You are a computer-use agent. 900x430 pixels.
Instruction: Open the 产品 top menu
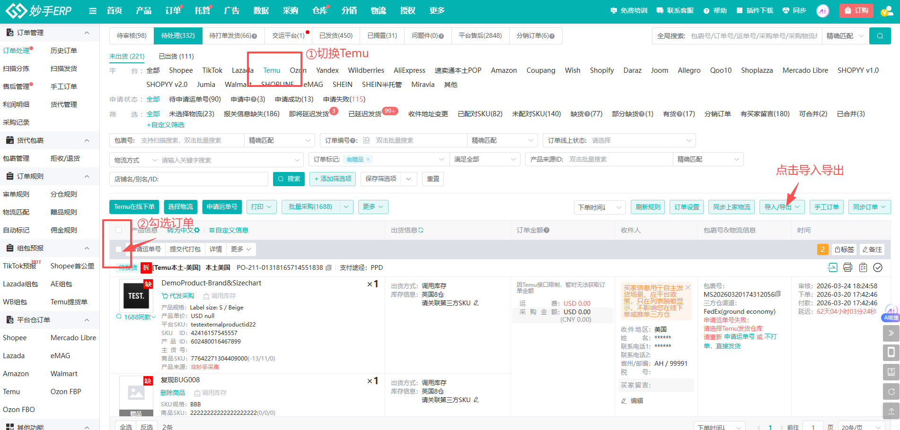[143, 11]
